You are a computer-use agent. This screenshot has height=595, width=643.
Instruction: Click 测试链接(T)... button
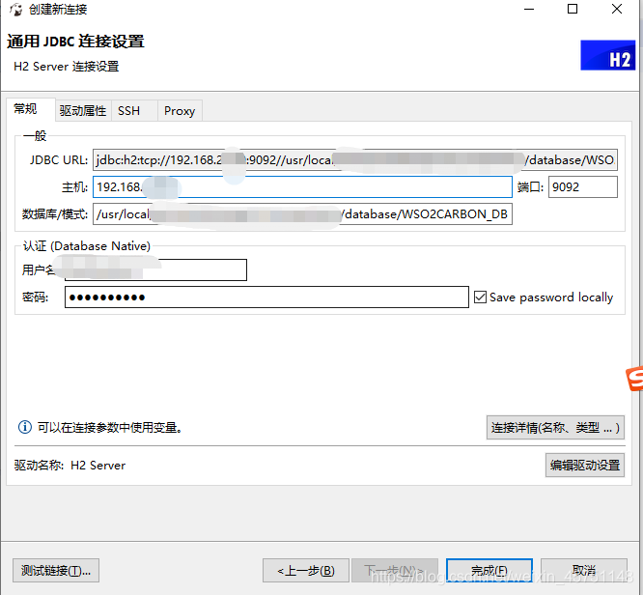[x=56, y=571]
